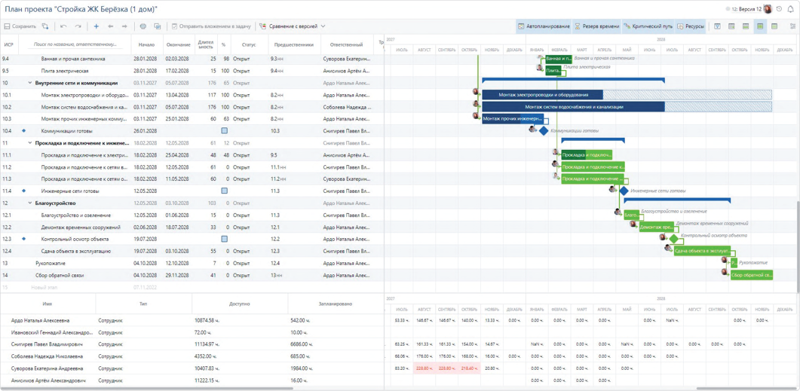Screen dimensions: 800x391
Task: Click the print icon in toolbar
Action: (143, 26)
